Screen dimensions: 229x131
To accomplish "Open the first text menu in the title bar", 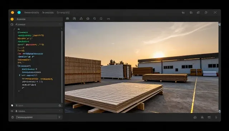I will (32, 12).
